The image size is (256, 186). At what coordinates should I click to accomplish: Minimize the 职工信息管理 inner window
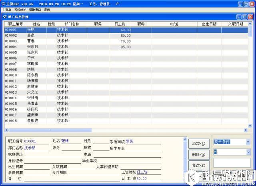239,17
